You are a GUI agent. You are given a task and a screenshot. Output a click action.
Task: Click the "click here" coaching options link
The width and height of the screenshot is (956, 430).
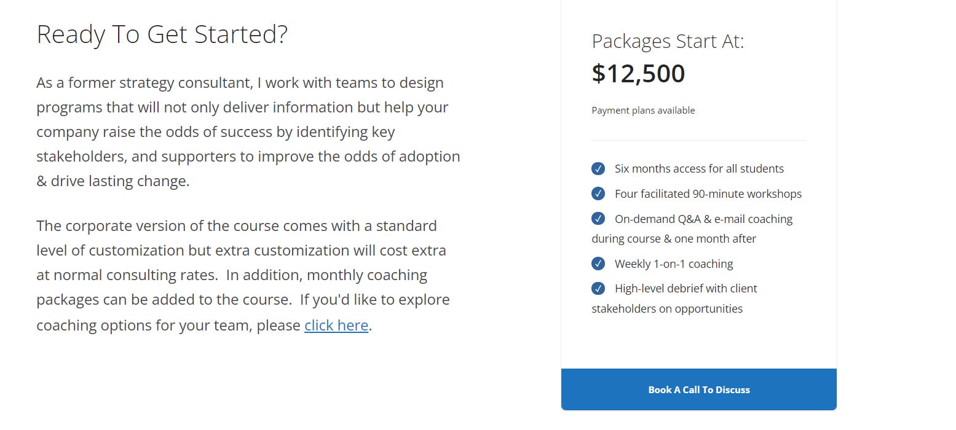click(336, 325)
